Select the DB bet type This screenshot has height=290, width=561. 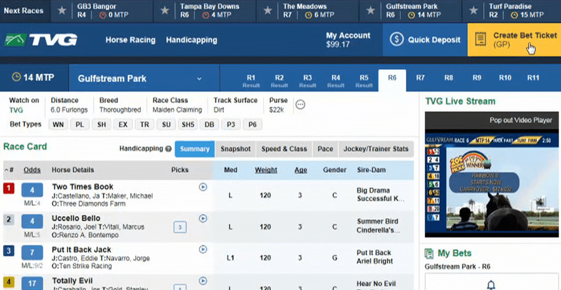tap(209, 125)
